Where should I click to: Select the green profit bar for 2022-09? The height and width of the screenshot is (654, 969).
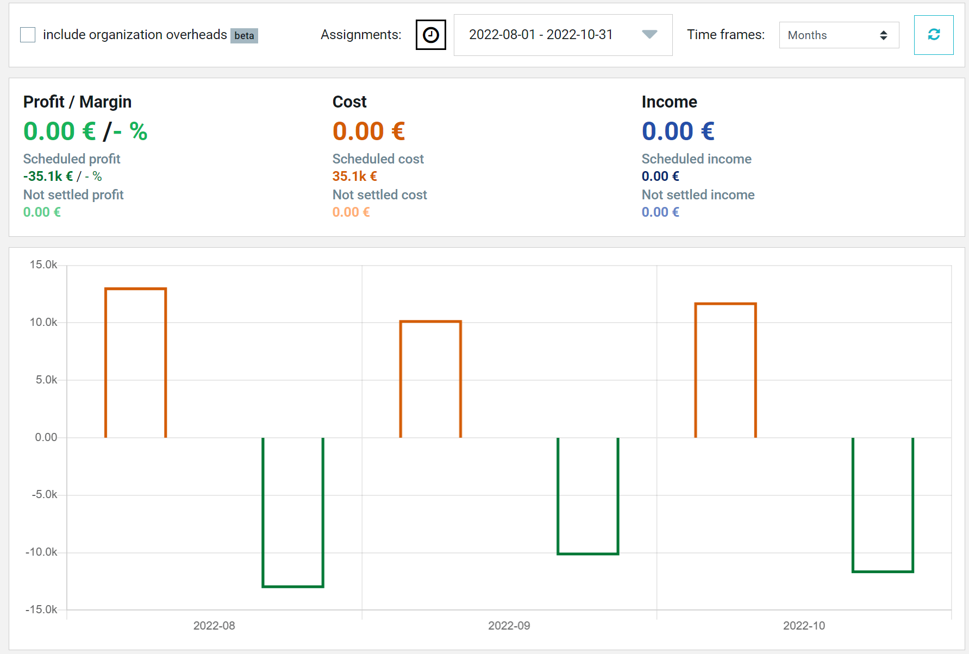(588, 496)
